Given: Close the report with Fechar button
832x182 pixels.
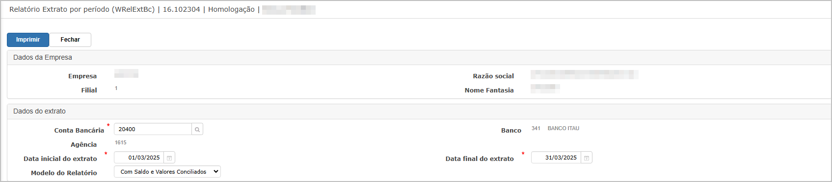Looking at the screenshot, I should tap(70, 40).
